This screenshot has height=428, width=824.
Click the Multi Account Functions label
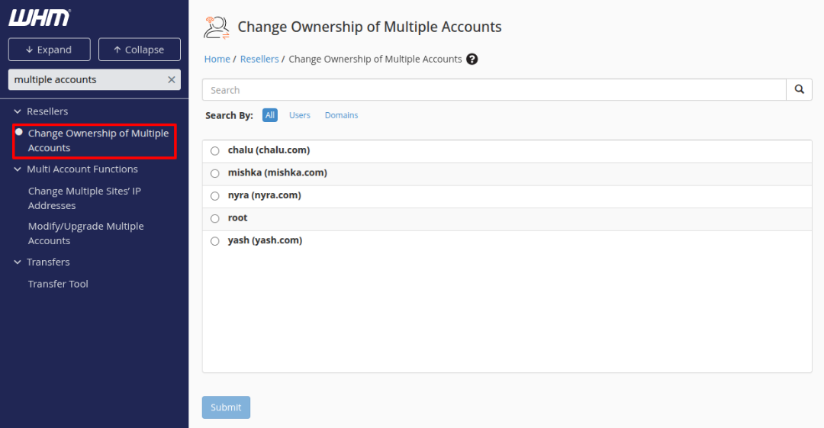point(82,169)
